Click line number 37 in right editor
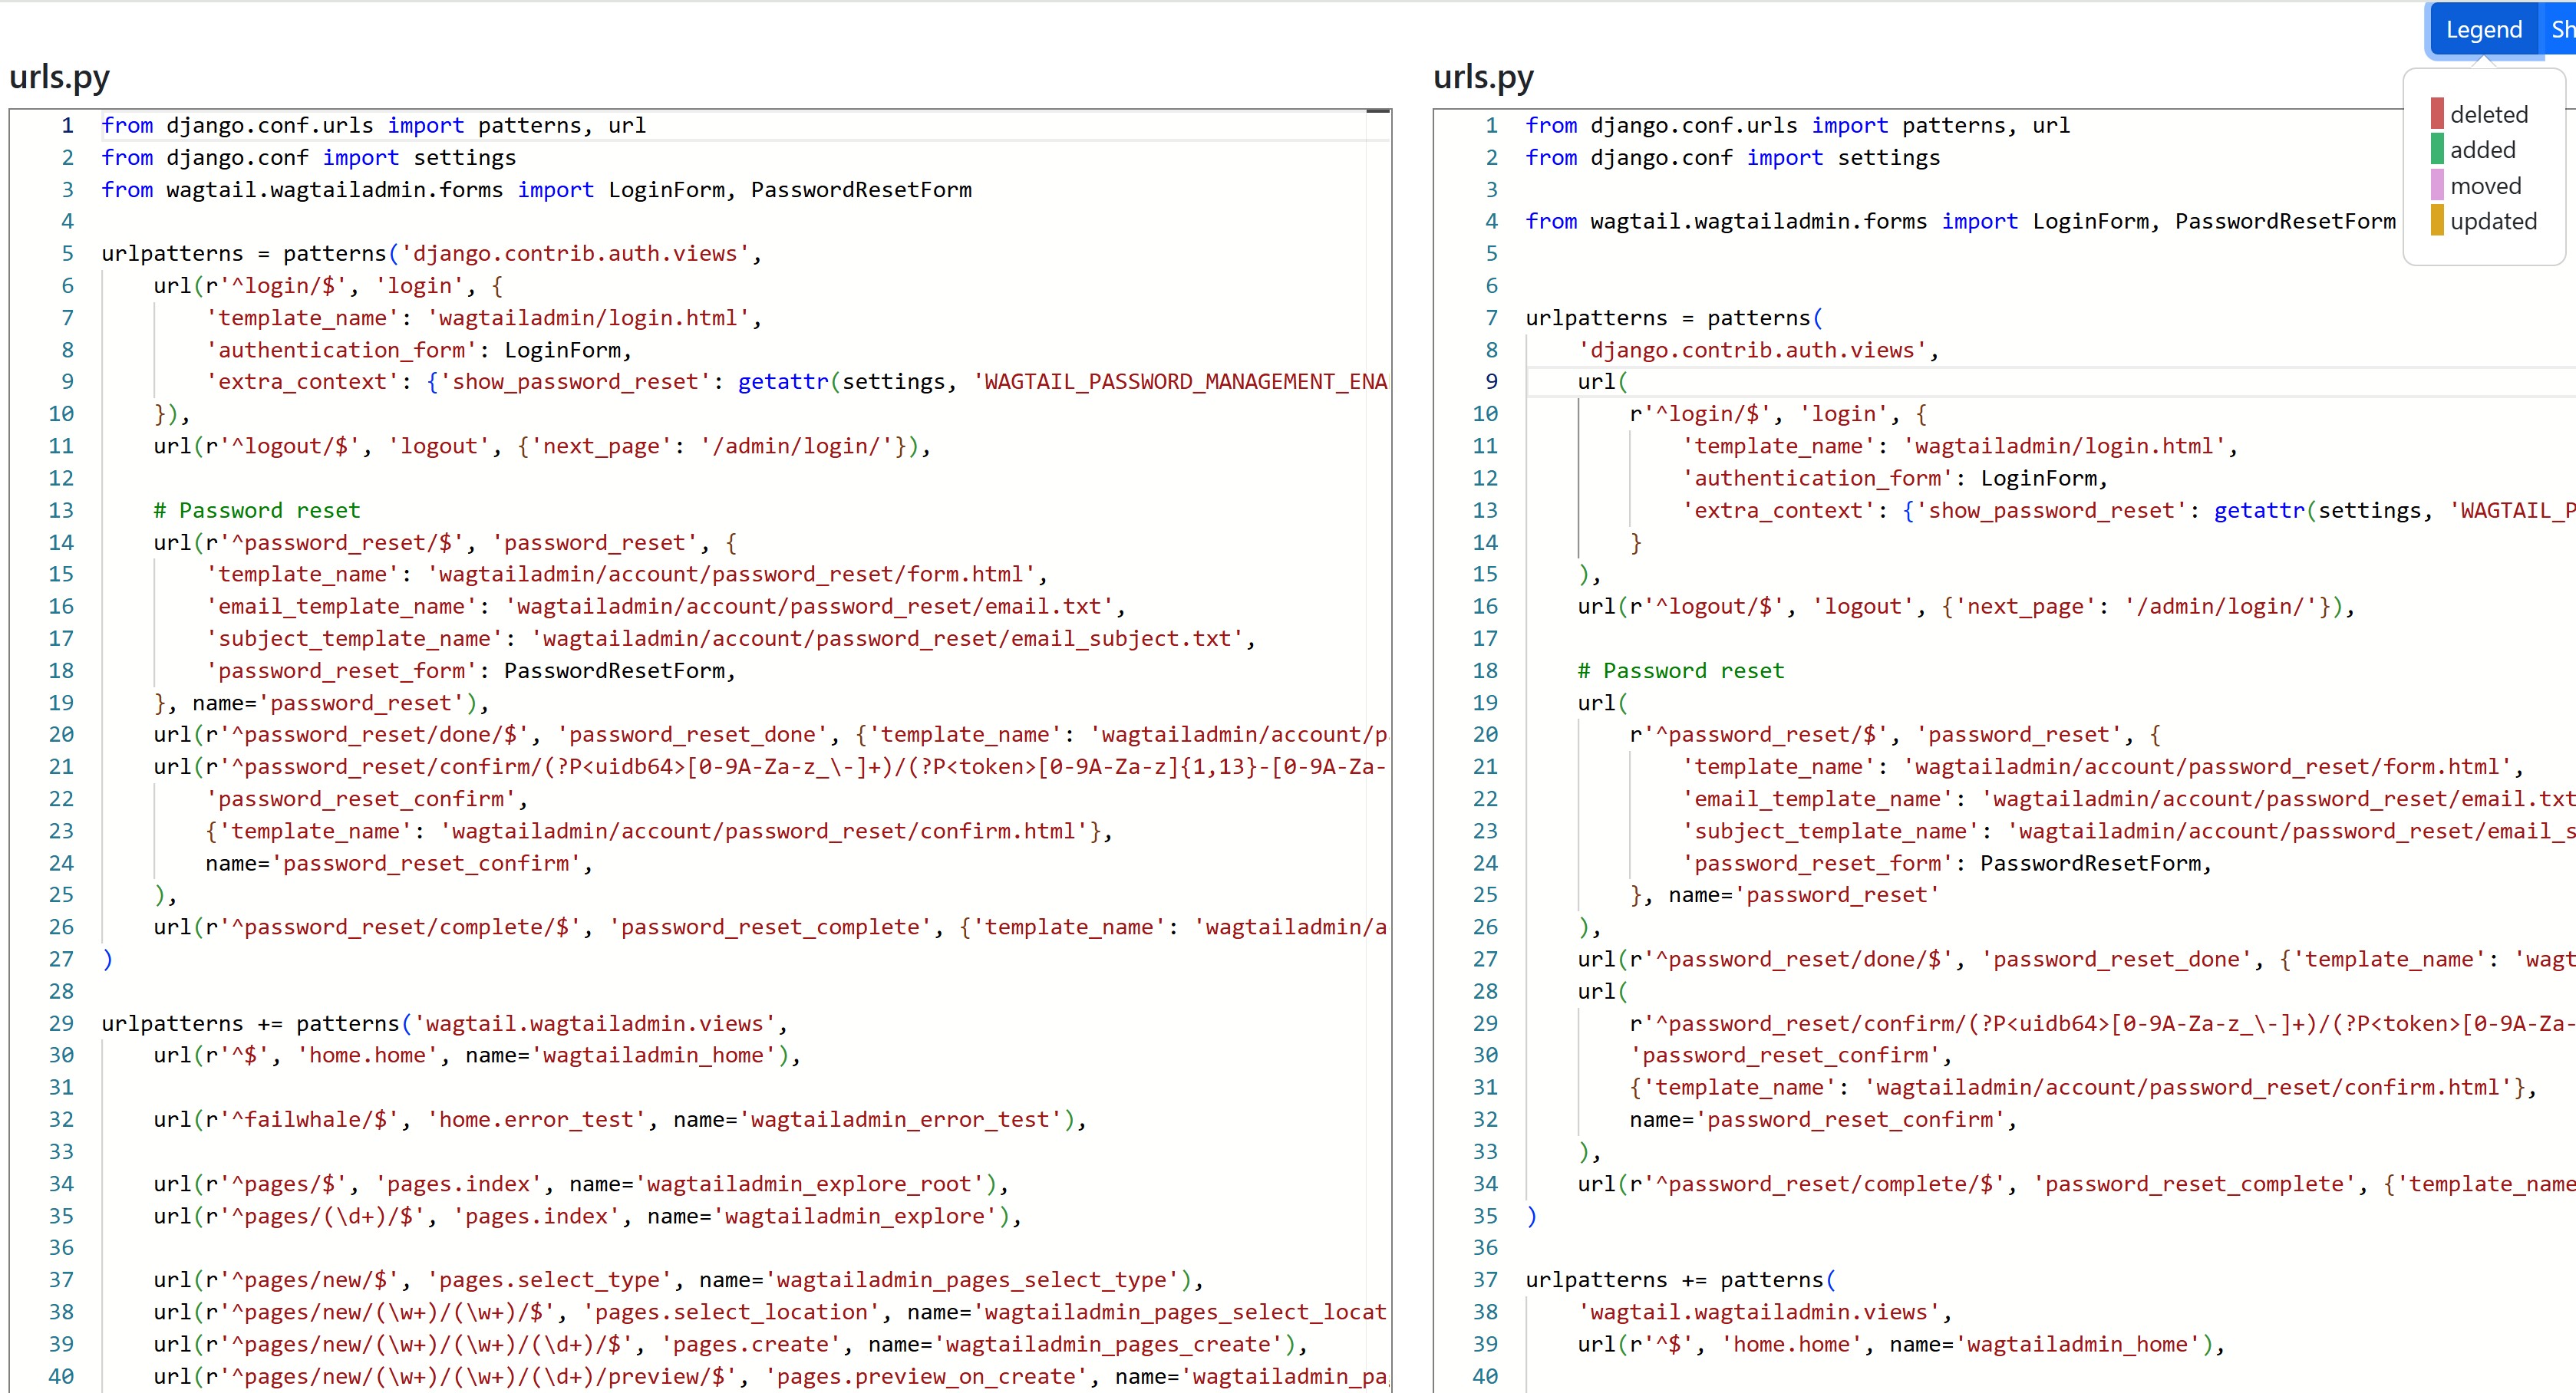Screen dimensions: 2576x1393 (1485, 1280)
